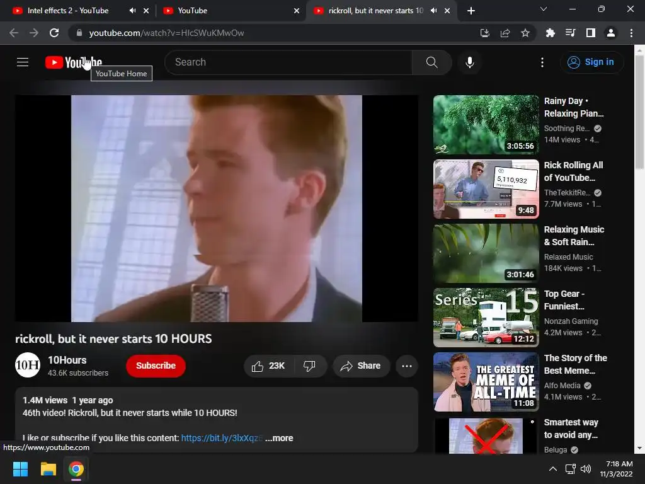Open Chrome's three-dot menu
This screenshot has width=645, height=484.
(x=631, y=33)
